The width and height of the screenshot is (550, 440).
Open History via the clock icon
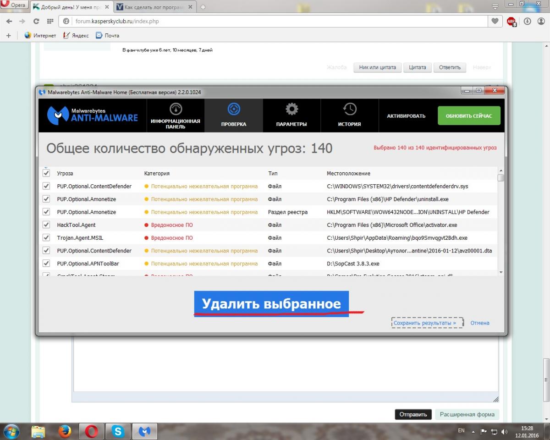(x=349, y=110)
